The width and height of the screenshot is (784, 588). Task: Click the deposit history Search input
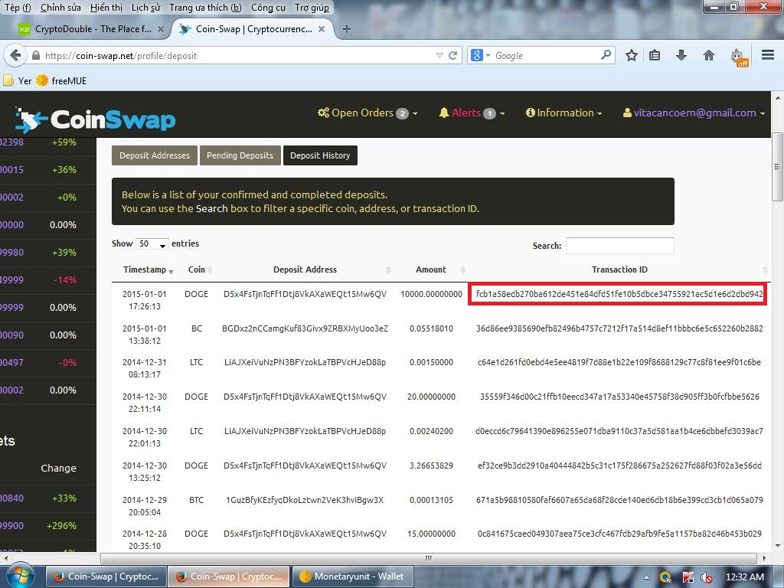(620, 246)
